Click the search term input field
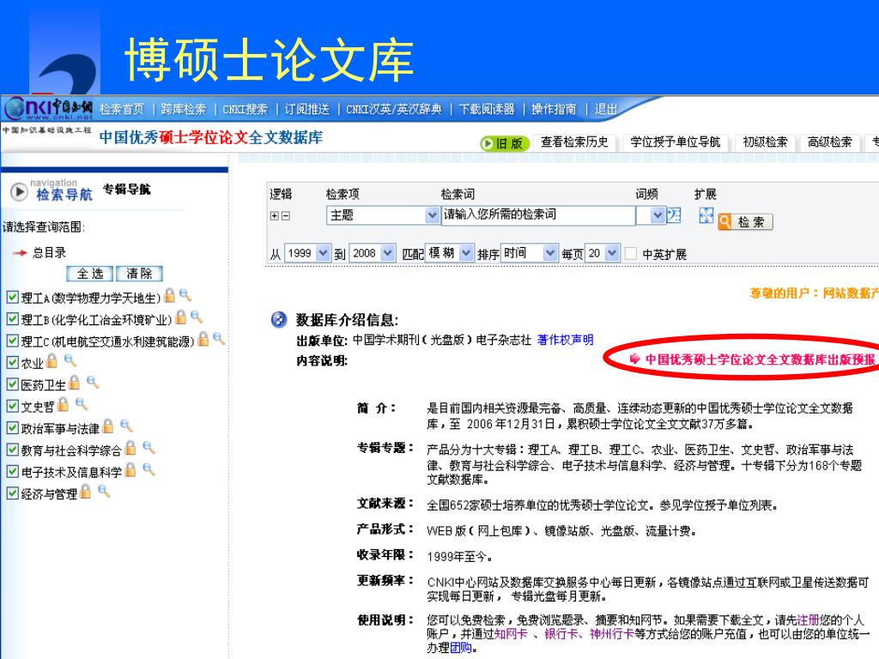The image size is (879, 659). 538,215
